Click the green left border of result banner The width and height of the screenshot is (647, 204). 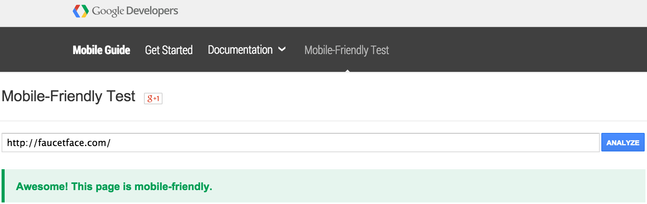[3, 186]
